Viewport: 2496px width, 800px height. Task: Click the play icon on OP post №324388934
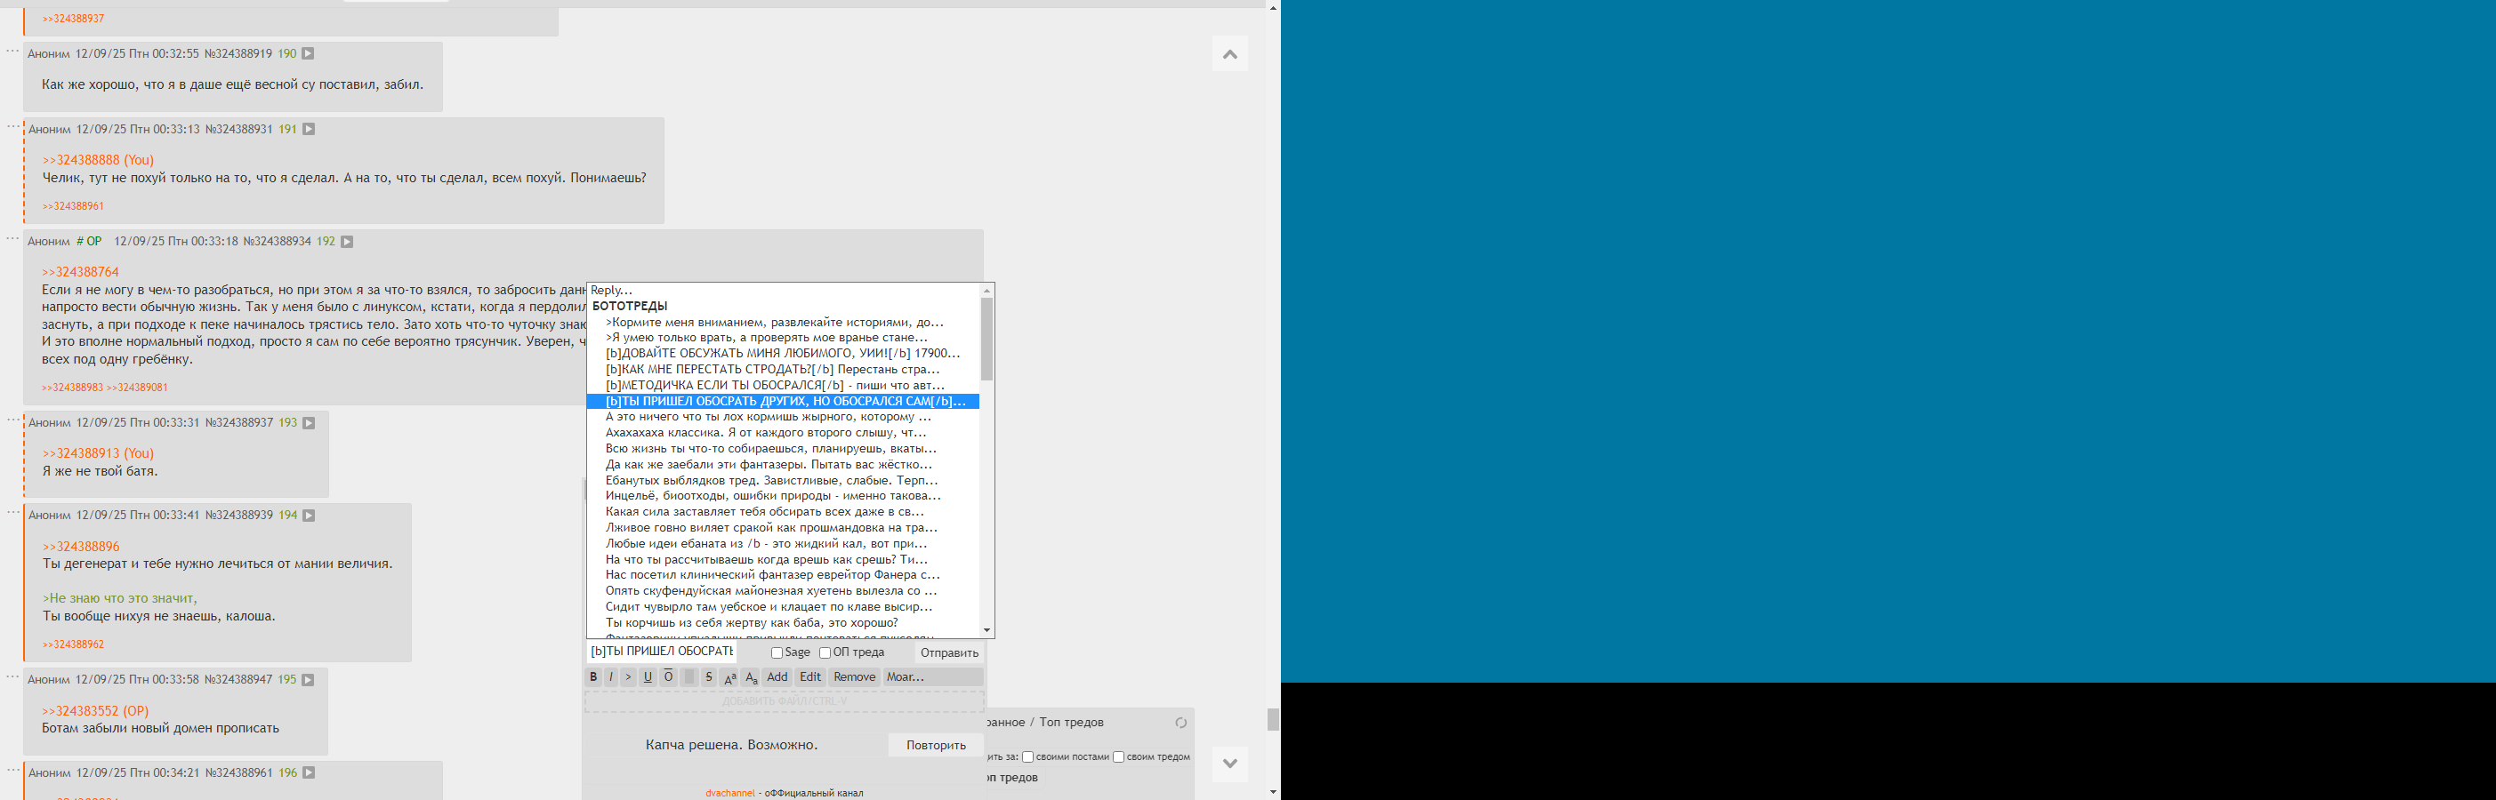tap(347, 242)
